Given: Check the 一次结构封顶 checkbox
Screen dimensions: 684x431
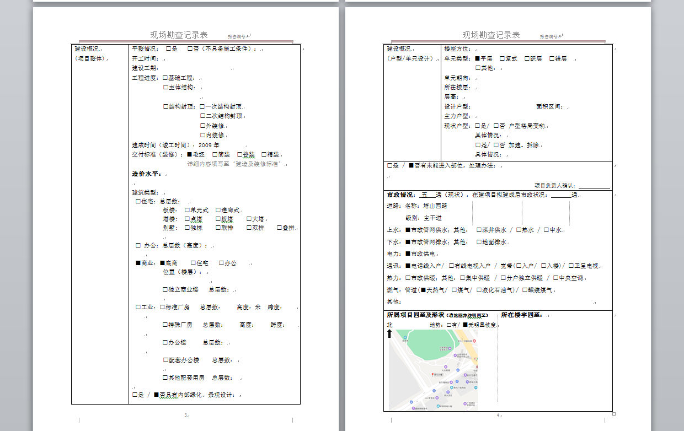Looking at the screenshot, I should (202, 106).
